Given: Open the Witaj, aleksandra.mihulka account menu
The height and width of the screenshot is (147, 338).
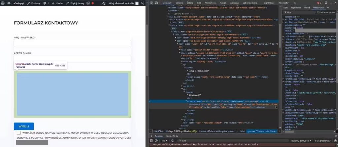Looking at the screenshot, I should pos(123,3).
